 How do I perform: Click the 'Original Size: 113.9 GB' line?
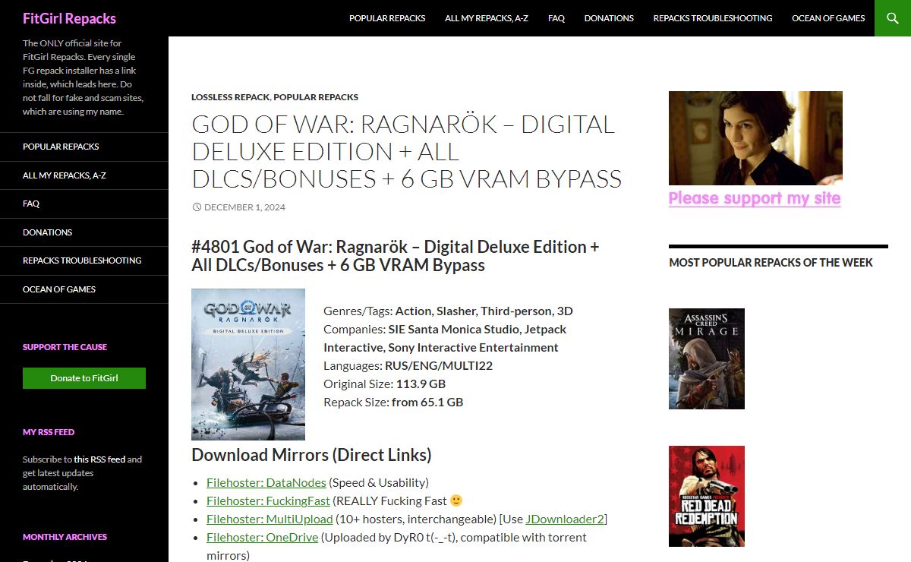385,384
